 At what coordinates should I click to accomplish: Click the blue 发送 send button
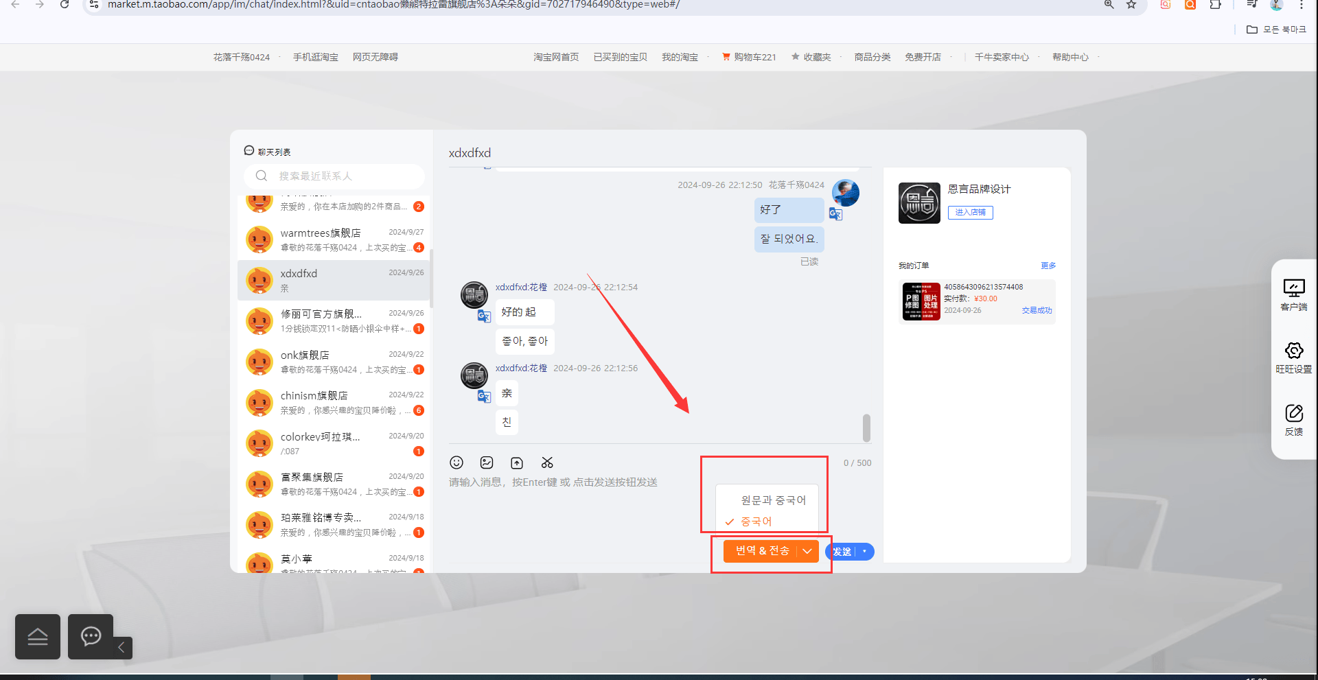click(842, 552)
